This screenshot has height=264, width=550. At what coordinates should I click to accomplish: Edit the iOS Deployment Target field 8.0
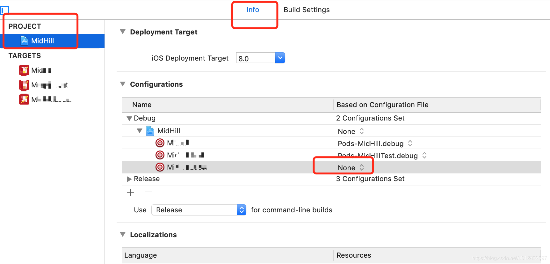point(256,58)
